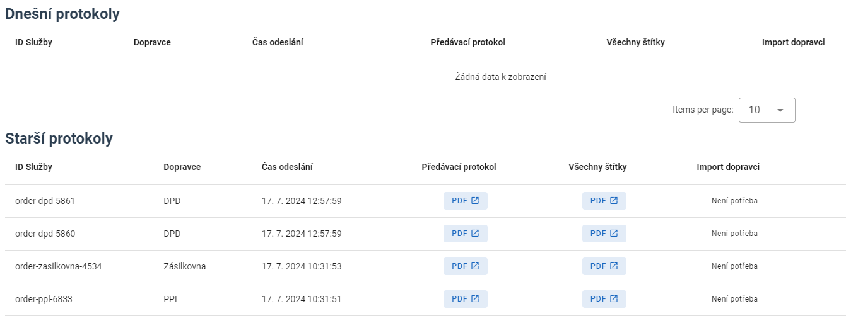This screenshot has height=316, width=846.
Task: Click Není potřeba in the Zásilkovna row
Action: coord(734,266)
